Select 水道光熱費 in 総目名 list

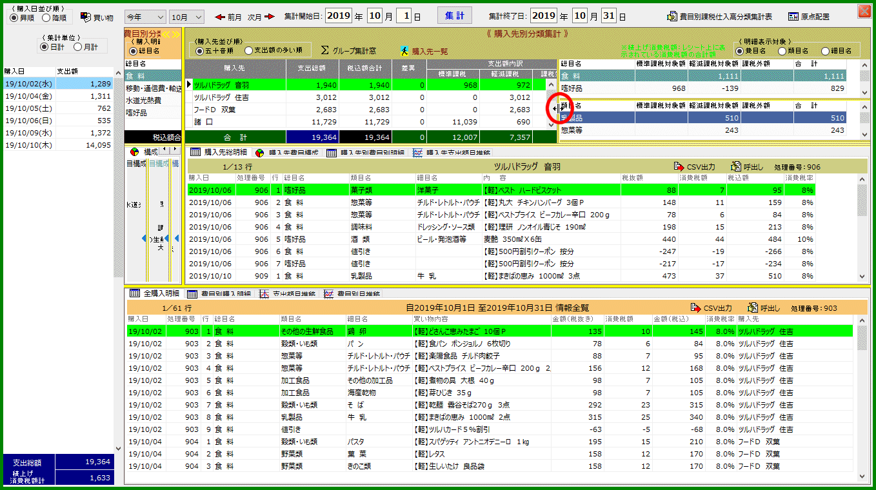pyautogui.click(x=153, y=101)
